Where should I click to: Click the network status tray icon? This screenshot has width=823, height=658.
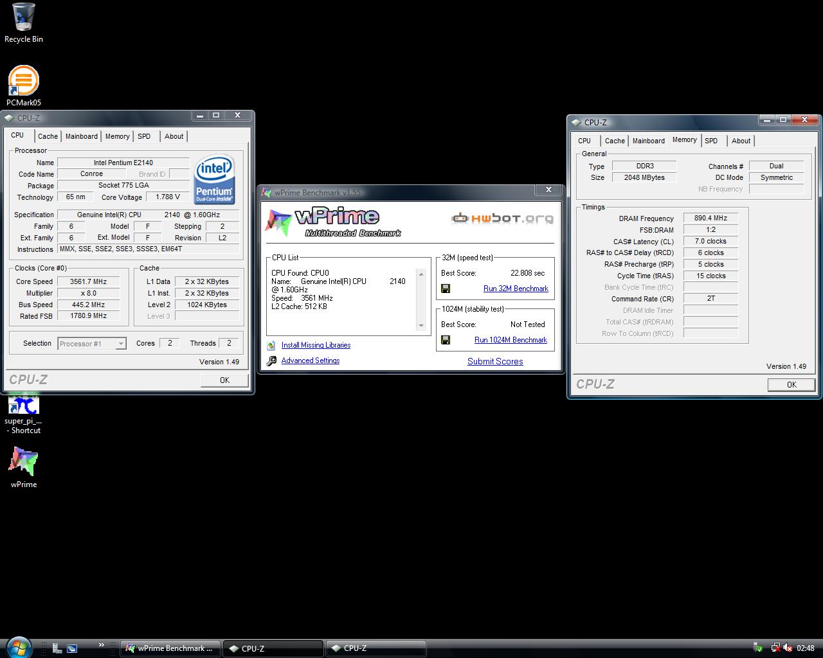[x=775, y=648]
